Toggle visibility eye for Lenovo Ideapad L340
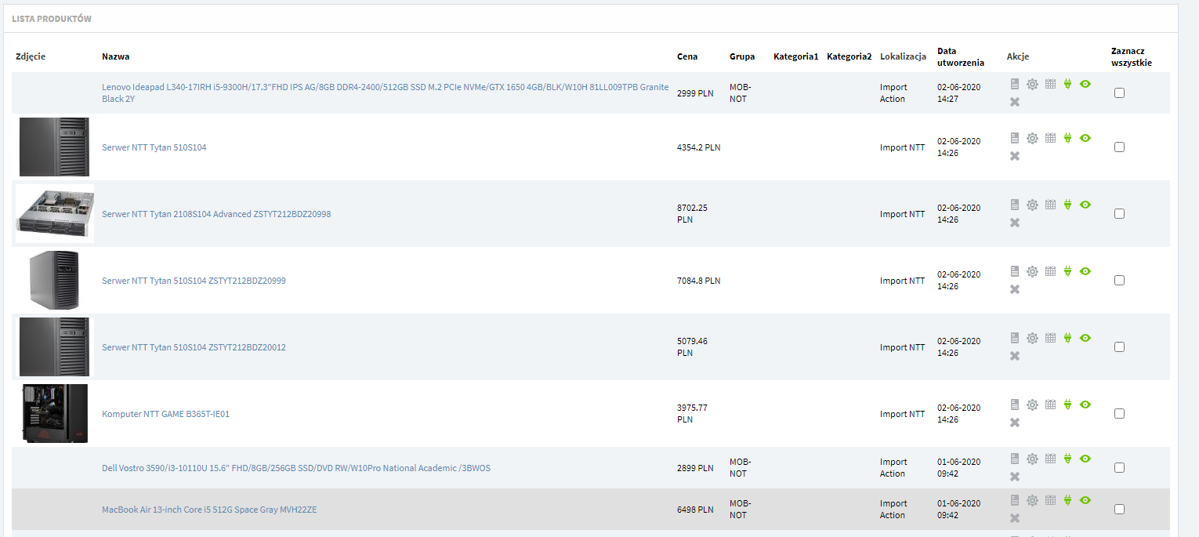 [x=1085, y=84]
